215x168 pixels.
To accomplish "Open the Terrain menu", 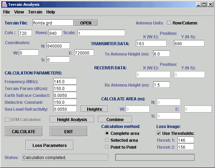I will 35,12.
